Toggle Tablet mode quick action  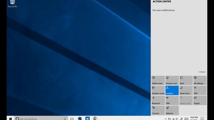point(158,80)
